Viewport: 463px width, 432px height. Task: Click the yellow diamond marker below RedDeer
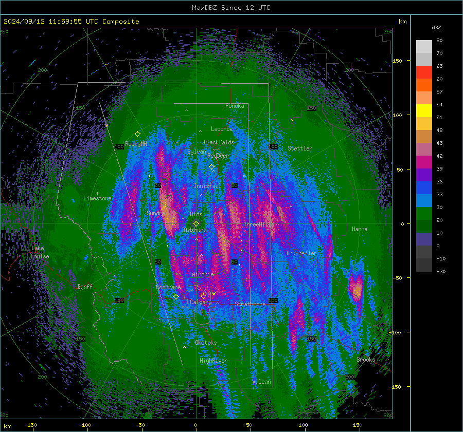[x=211, y=167]
